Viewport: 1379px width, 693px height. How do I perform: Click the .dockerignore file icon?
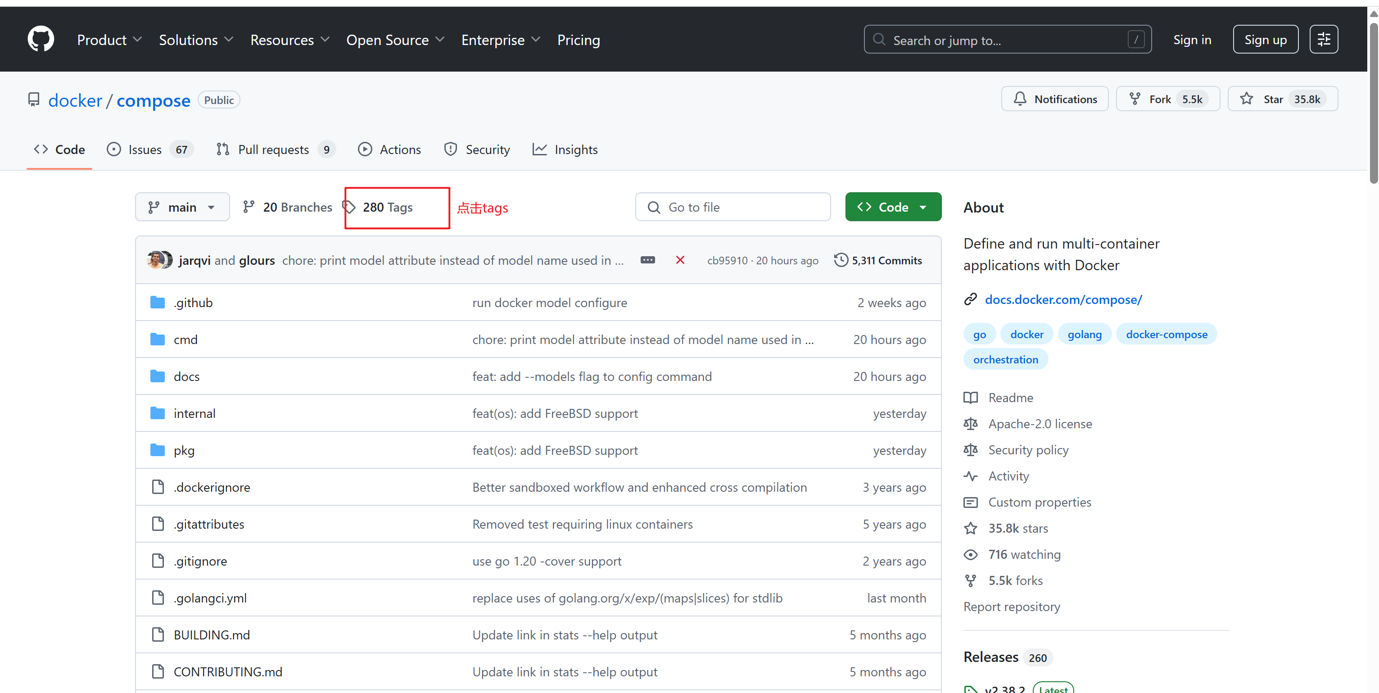click(x=158, y=487)
